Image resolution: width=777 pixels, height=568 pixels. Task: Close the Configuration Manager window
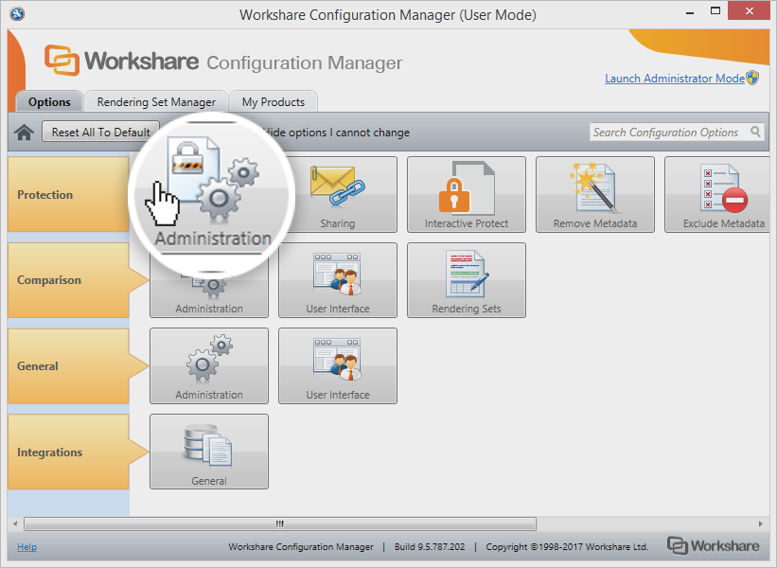749,11
